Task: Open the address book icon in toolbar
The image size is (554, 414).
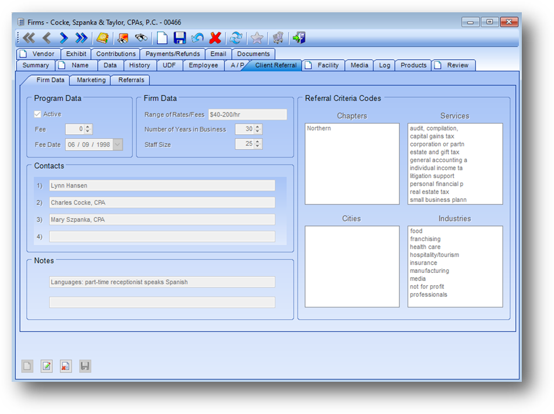Action: point(102,38)
